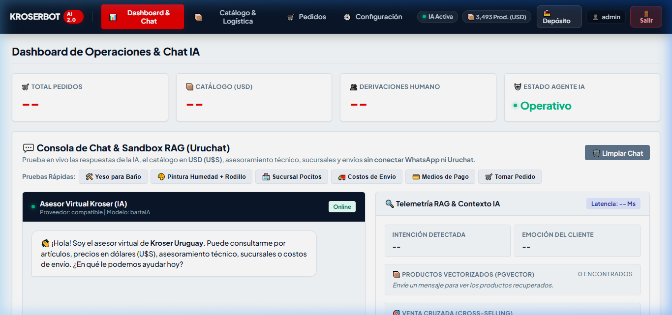
Task: Click the people icon in Derivaciones Humano
Action: tap(354, 87)
